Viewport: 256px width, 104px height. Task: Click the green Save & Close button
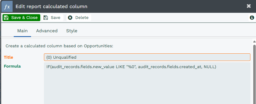tap(21, 18)
